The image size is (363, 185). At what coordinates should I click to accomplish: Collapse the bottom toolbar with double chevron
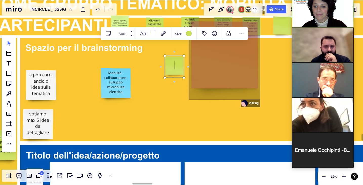coord(110,176)
